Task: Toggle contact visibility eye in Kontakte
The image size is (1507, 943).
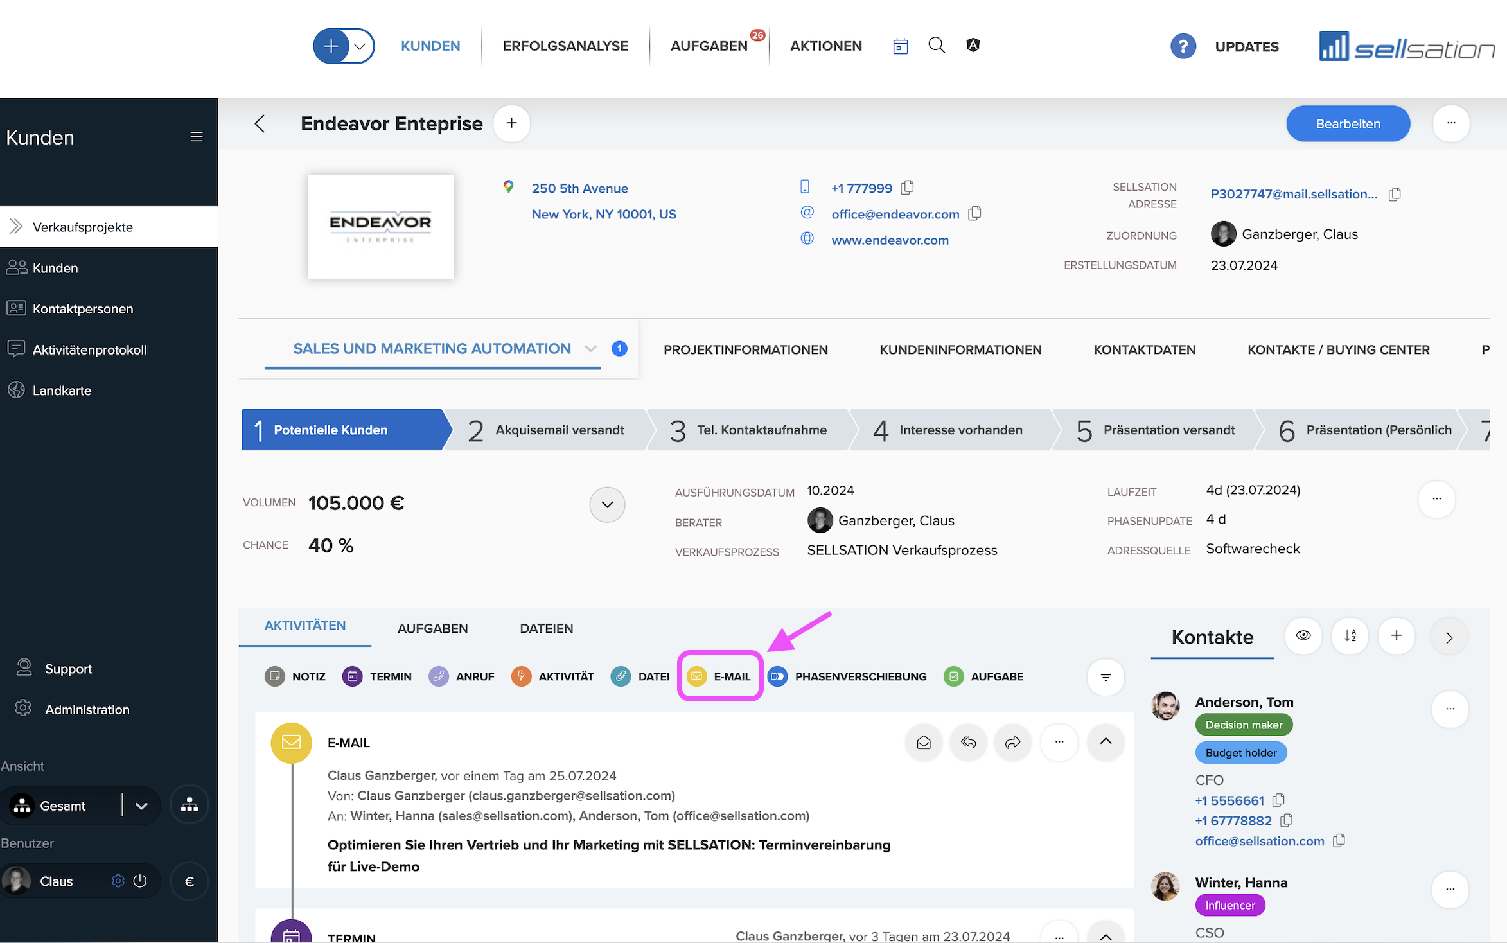Action: click(1303, 636)
